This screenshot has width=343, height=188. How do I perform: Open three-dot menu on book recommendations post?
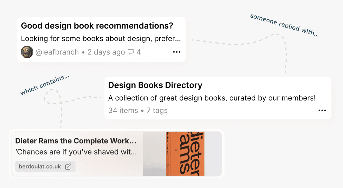(177, 52)
